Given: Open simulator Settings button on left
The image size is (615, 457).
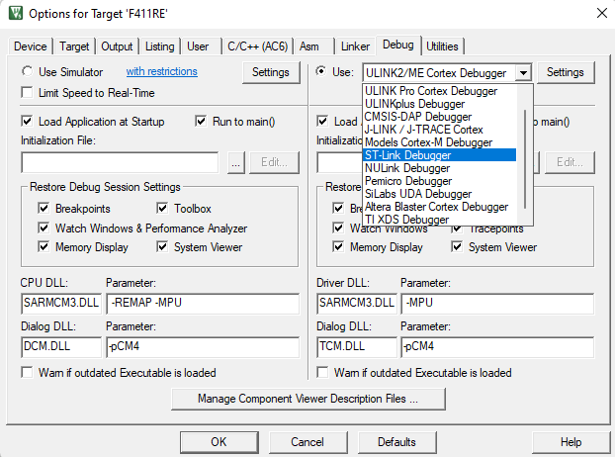Looking at the screenshot, I should 270,72.
